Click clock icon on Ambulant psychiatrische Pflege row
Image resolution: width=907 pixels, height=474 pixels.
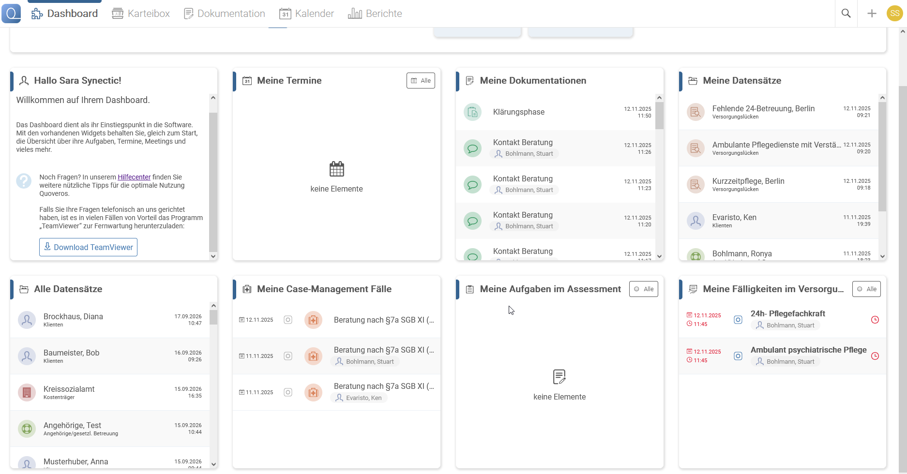pyautogui.click(x=875, y=356)
